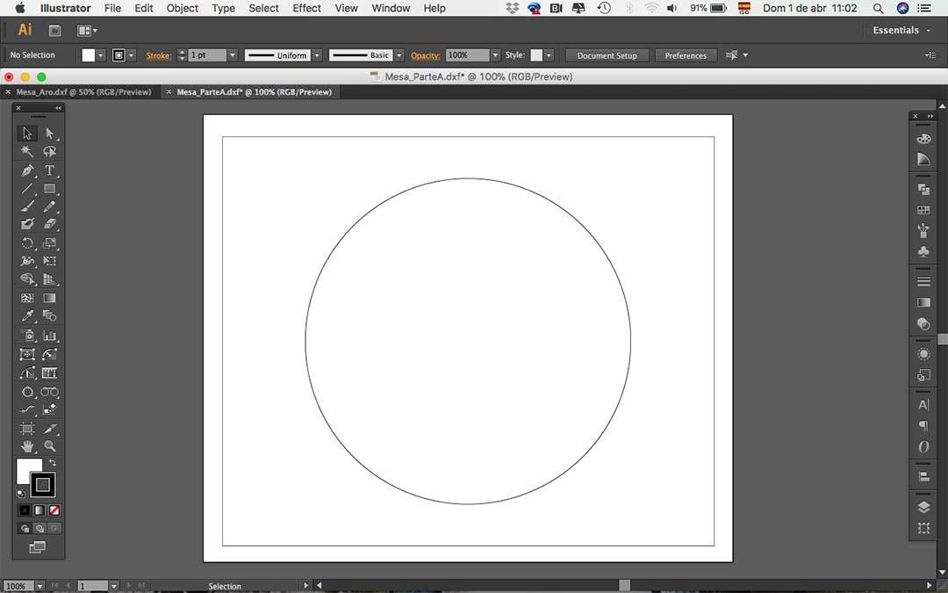
Task: Open the Character panel icon
Action: (923, 405)
